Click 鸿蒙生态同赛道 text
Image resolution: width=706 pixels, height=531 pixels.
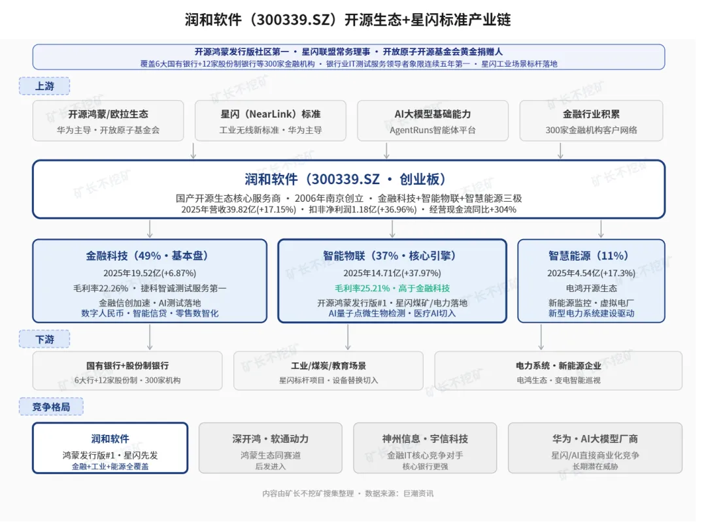click(271, 455)
